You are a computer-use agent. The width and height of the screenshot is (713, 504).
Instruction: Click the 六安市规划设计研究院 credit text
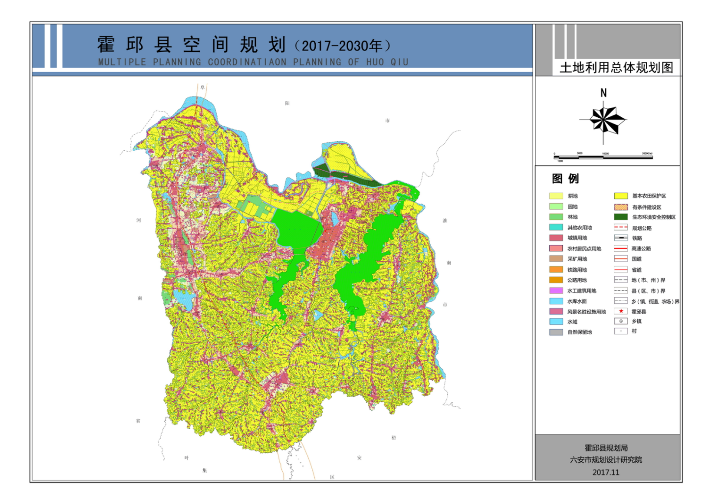pyautogui.click(x=606, y=460)
